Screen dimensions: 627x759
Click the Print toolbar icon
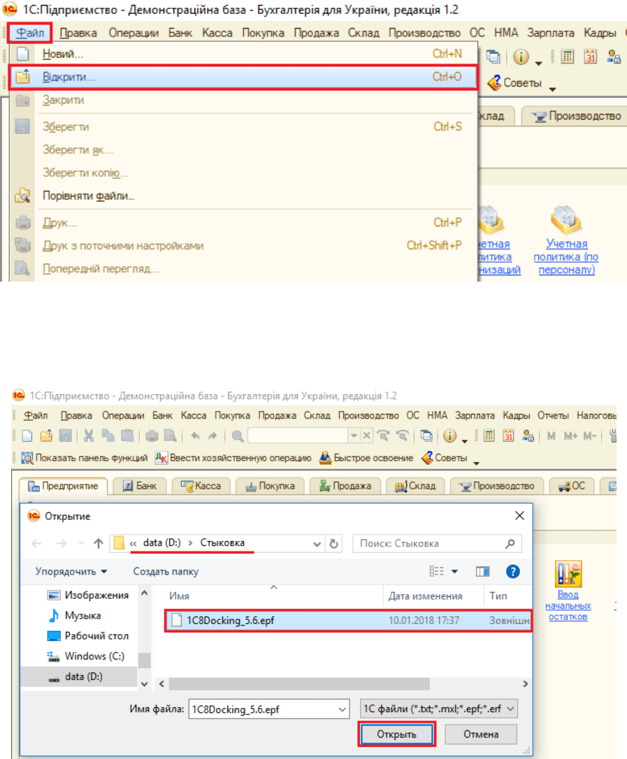(x=152, y=435)
